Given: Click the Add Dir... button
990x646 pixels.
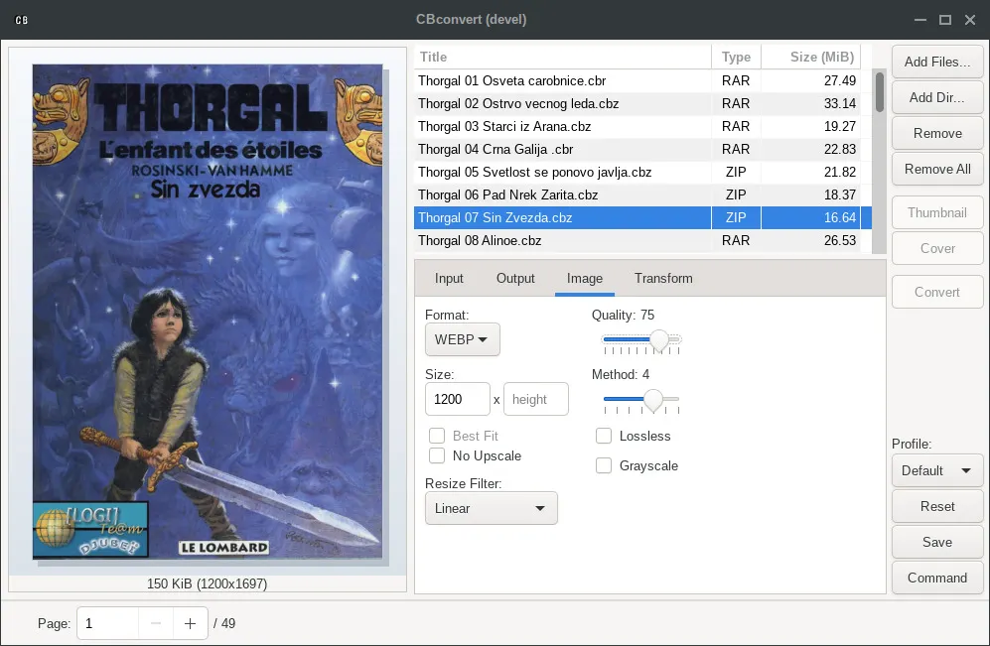Looking at the screenshot, I should [x=937, y=98].
